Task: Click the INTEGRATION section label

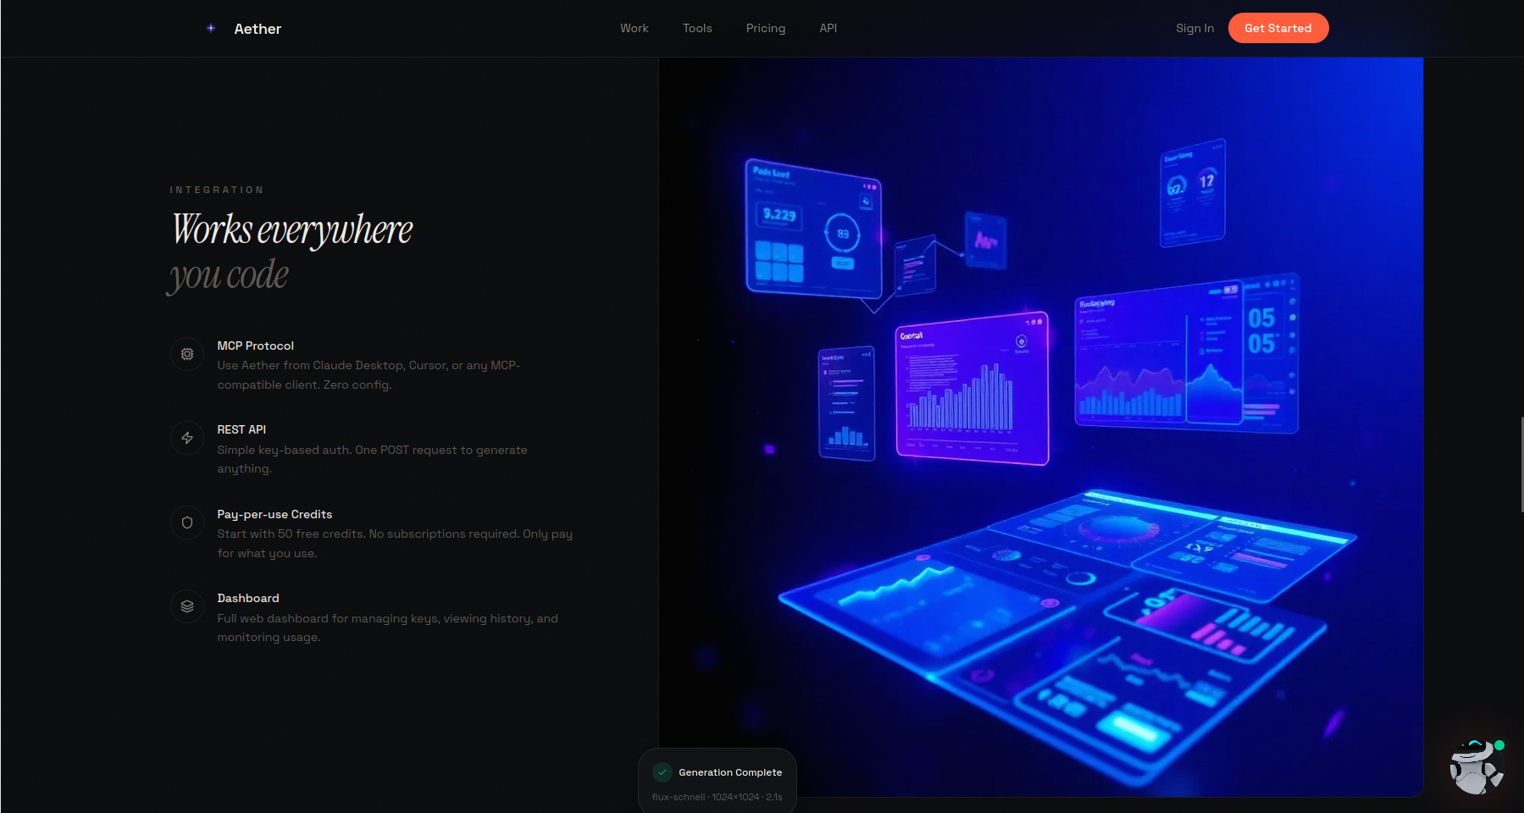Action: (217, 190)
